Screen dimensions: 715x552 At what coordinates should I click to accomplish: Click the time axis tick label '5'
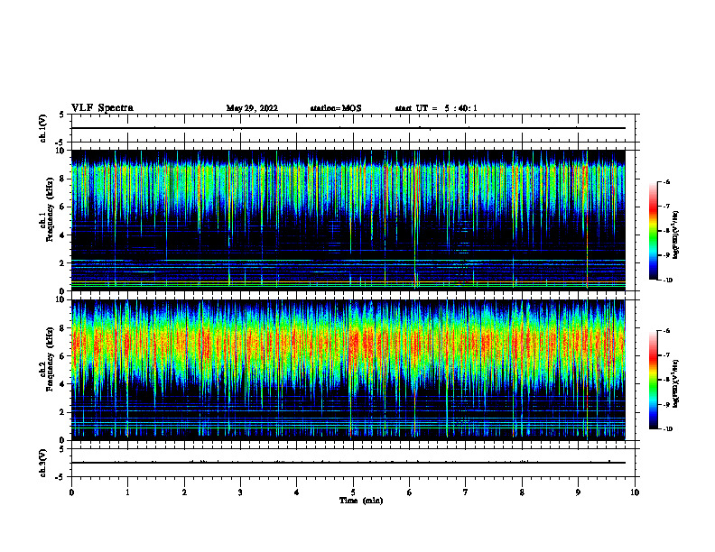[x=353, y=492]
